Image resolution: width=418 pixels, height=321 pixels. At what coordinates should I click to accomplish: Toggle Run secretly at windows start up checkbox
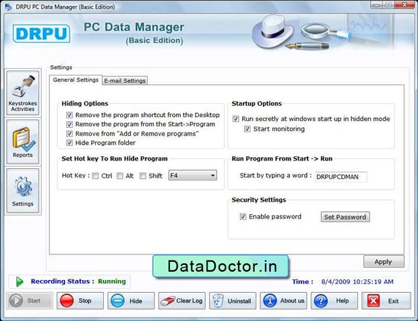click(x=236, y=118)
